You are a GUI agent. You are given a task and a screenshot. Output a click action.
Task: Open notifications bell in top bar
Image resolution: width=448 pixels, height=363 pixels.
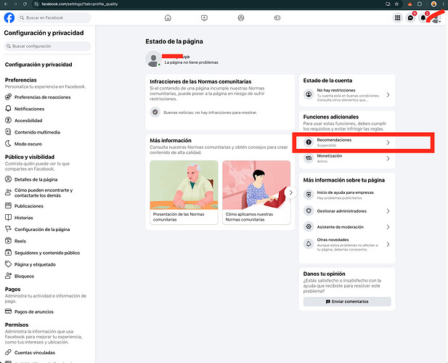[423, 18]
